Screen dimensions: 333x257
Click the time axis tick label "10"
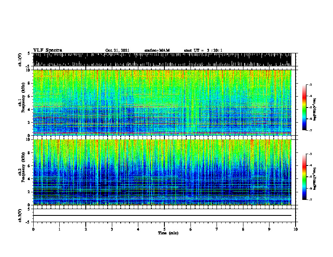click(296, 229)
